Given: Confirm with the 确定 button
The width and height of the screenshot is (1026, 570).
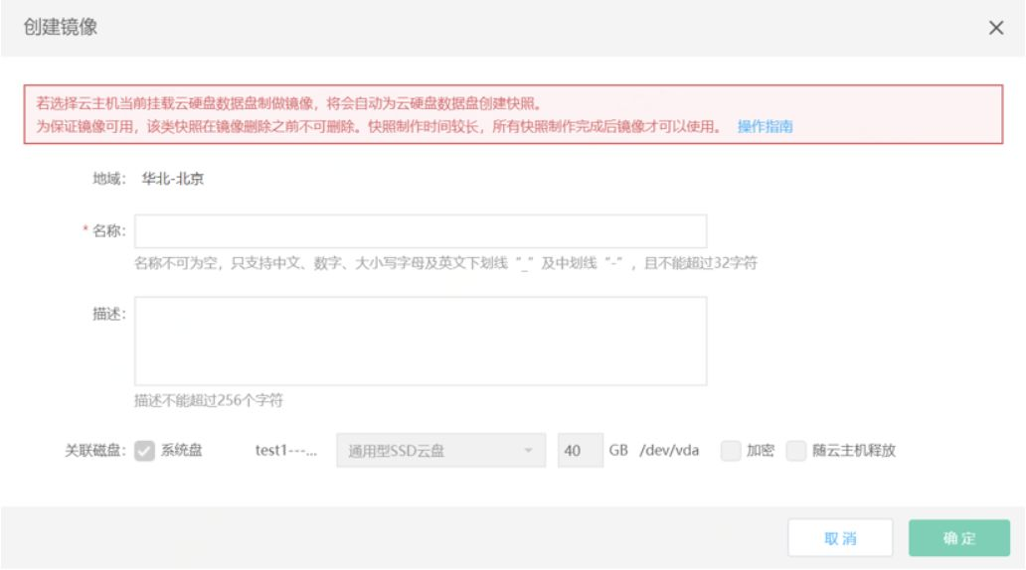Looking at the screenshot, I should pyautogui.click(x=959, y=538).
